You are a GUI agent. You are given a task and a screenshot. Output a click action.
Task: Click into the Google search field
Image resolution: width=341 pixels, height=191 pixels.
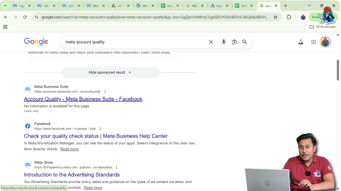pos(132,42)
